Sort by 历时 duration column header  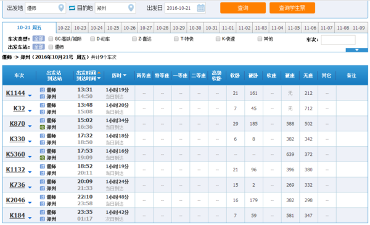pos(119,75)
